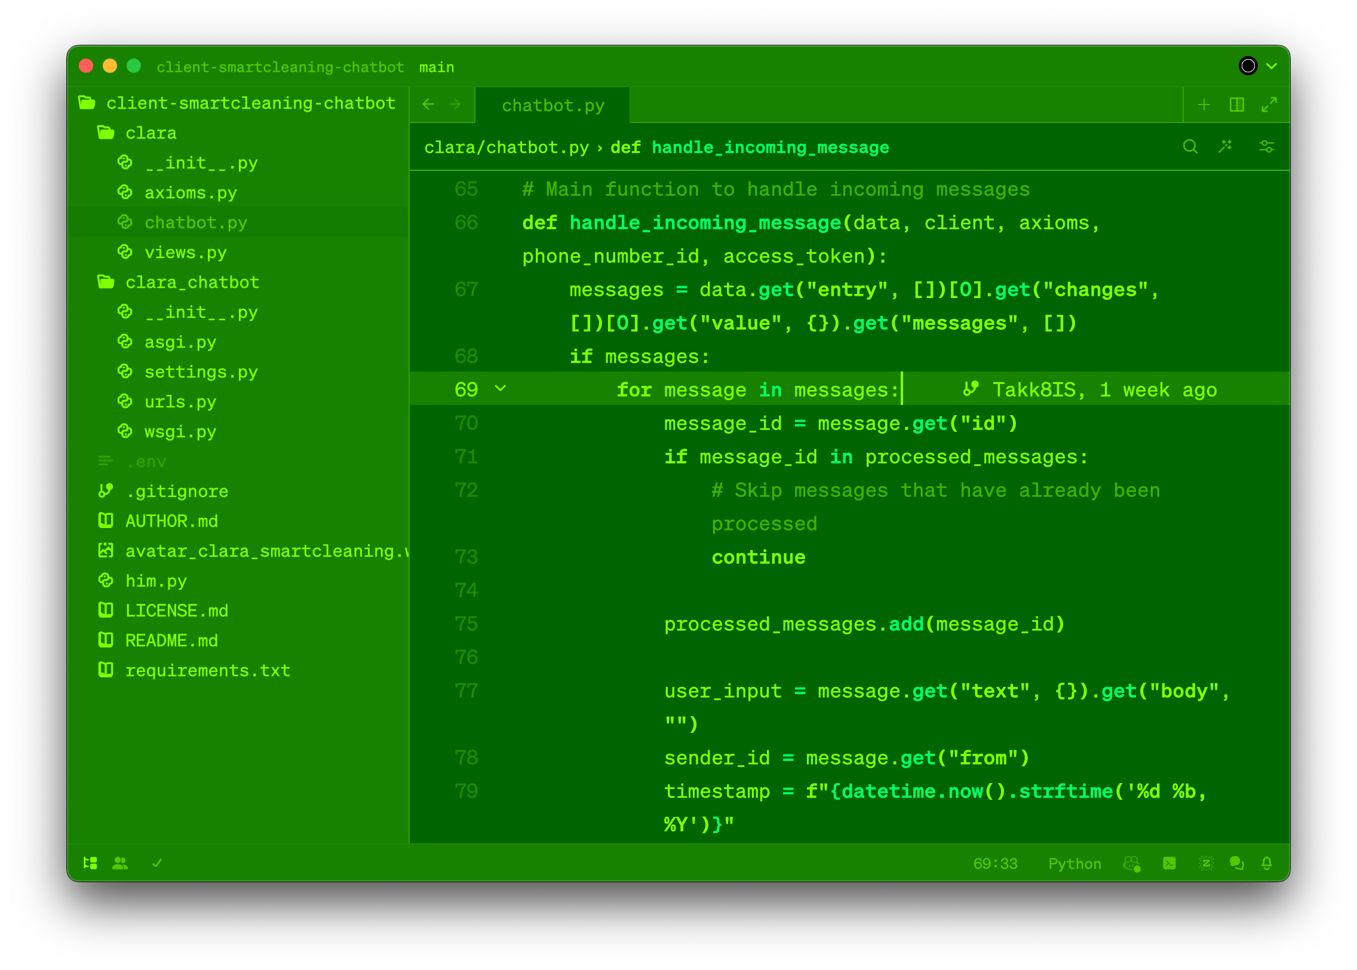1357x970 pixels.
Task: Split the editor pane
Action: click(x=1237, y=105)
